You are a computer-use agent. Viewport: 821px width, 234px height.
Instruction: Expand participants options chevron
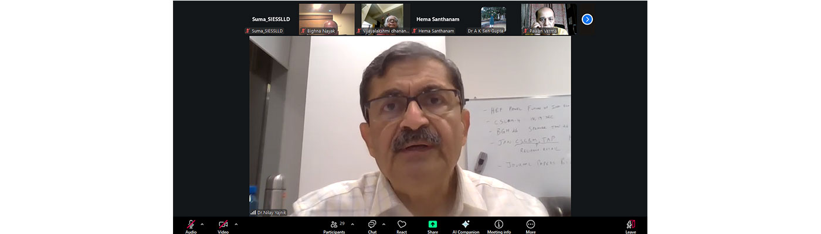pyautogui.click(x=352, y=224)
